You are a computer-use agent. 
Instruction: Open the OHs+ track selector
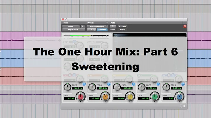(x=71, y=26)
